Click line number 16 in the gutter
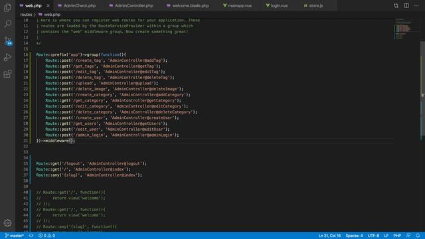 pos(25,54)
